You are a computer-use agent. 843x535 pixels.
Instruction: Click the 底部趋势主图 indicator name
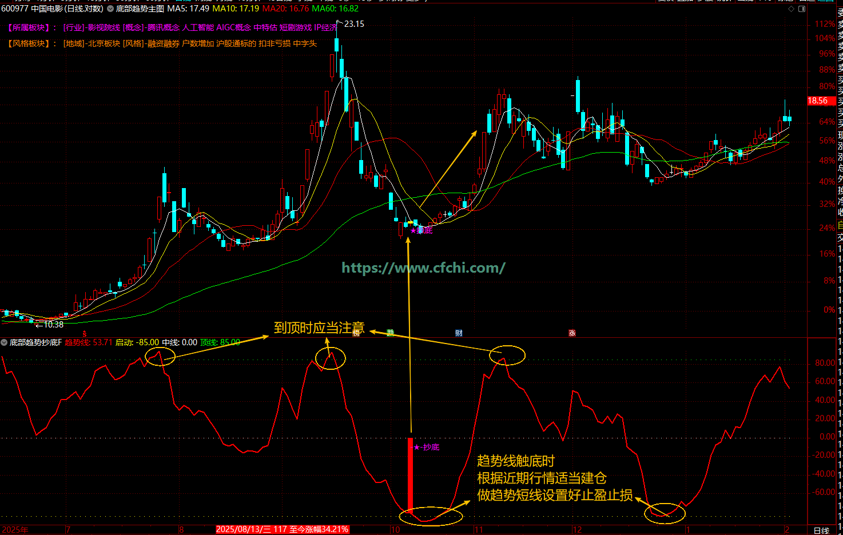pos(140,9)
